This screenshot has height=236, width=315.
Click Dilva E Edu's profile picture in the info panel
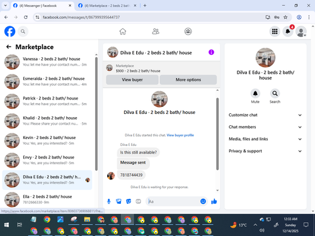tap(265, 58)
